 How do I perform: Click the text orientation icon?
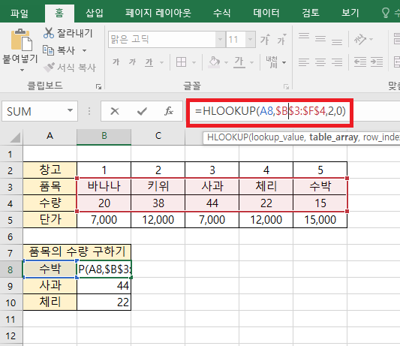pyautogui.click(x=360, y=39)
